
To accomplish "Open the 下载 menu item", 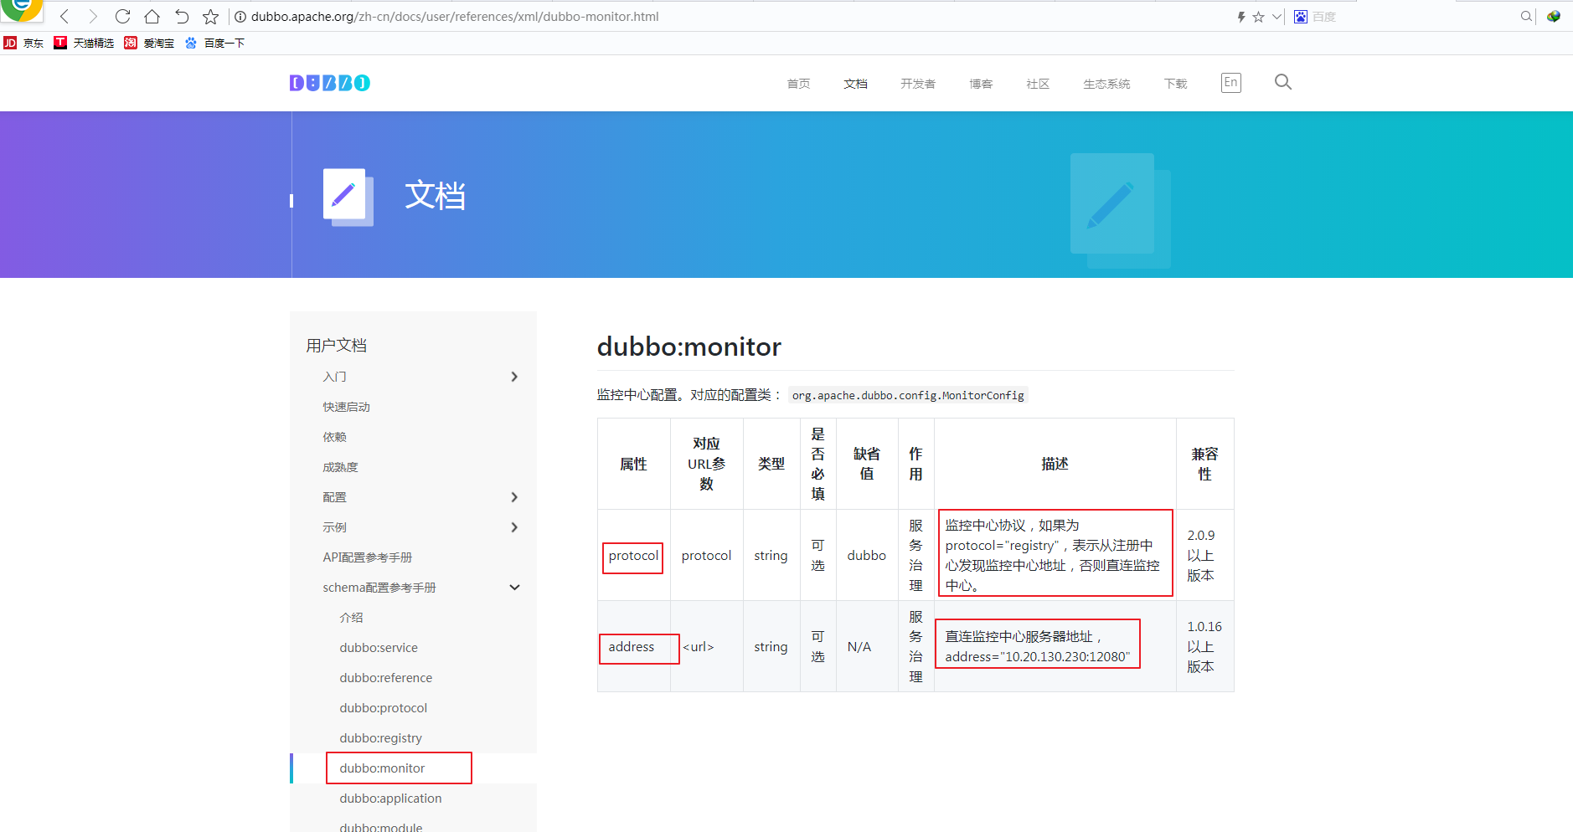I will [x=1174, y=83].
